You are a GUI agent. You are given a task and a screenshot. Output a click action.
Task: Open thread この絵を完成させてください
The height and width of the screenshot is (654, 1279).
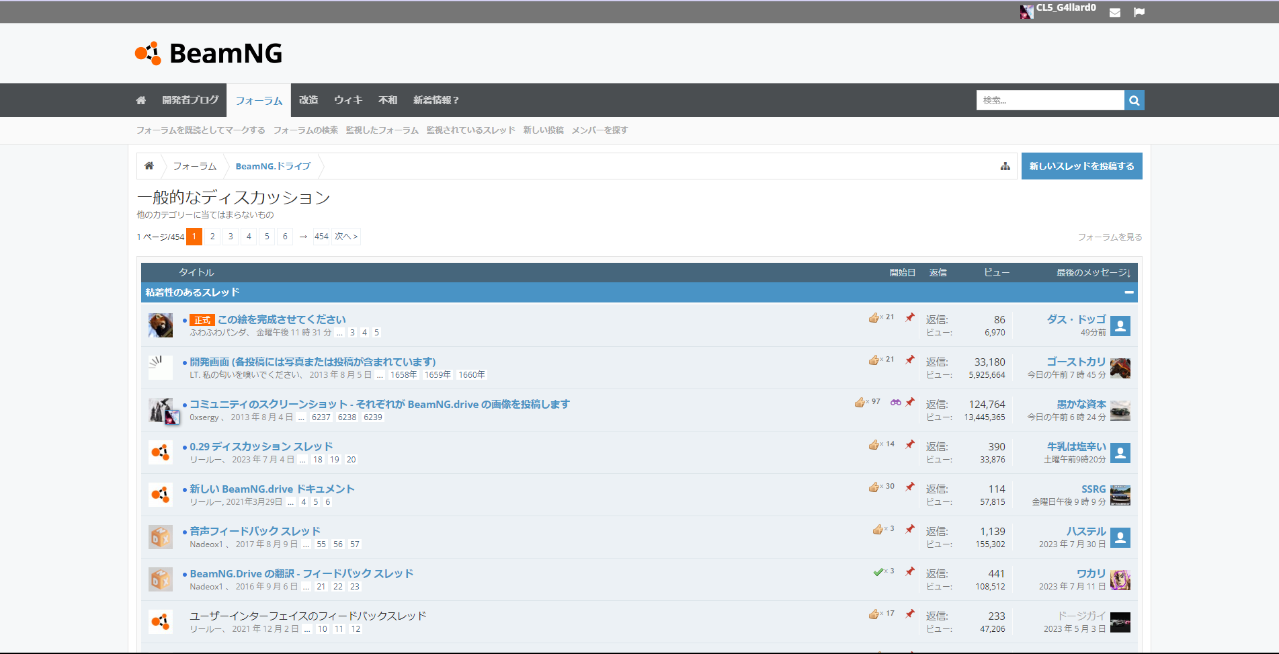pos(282,319)
